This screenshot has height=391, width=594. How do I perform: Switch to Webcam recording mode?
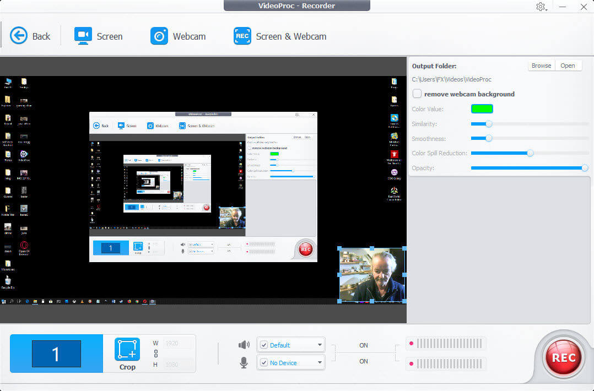point(178,36)
